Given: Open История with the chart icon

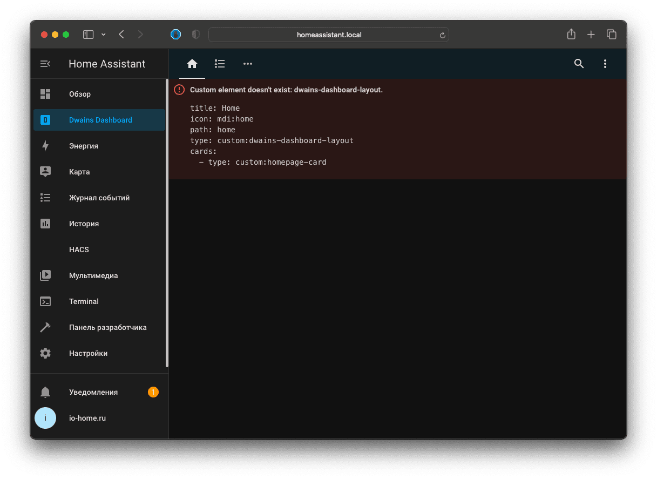Looking at the screenshot, I should click(45, 224).
